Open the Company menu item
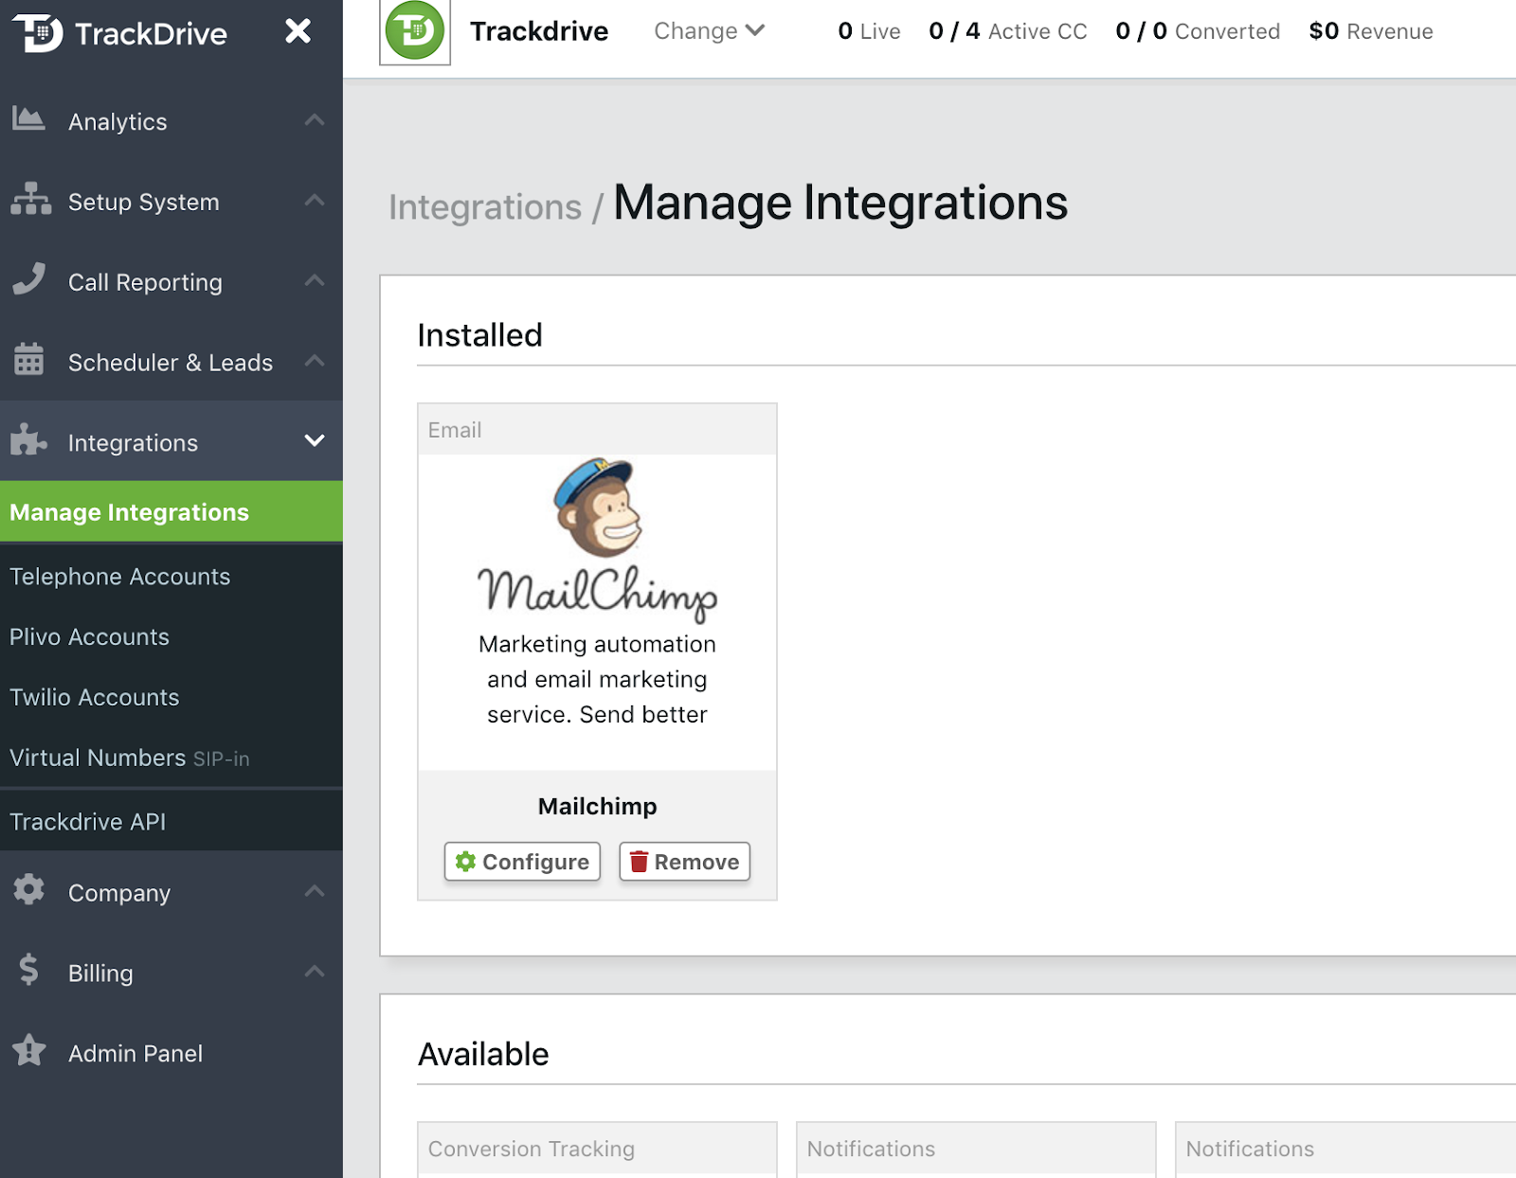 click(x=171, y=892)
